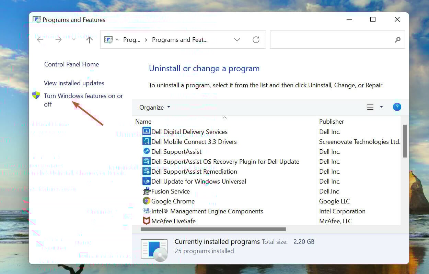Image resolution: width=429 pixels, height=274 pixels.
Task: Click the Intel Management Engine Components icon
Action: pos(147,211)
